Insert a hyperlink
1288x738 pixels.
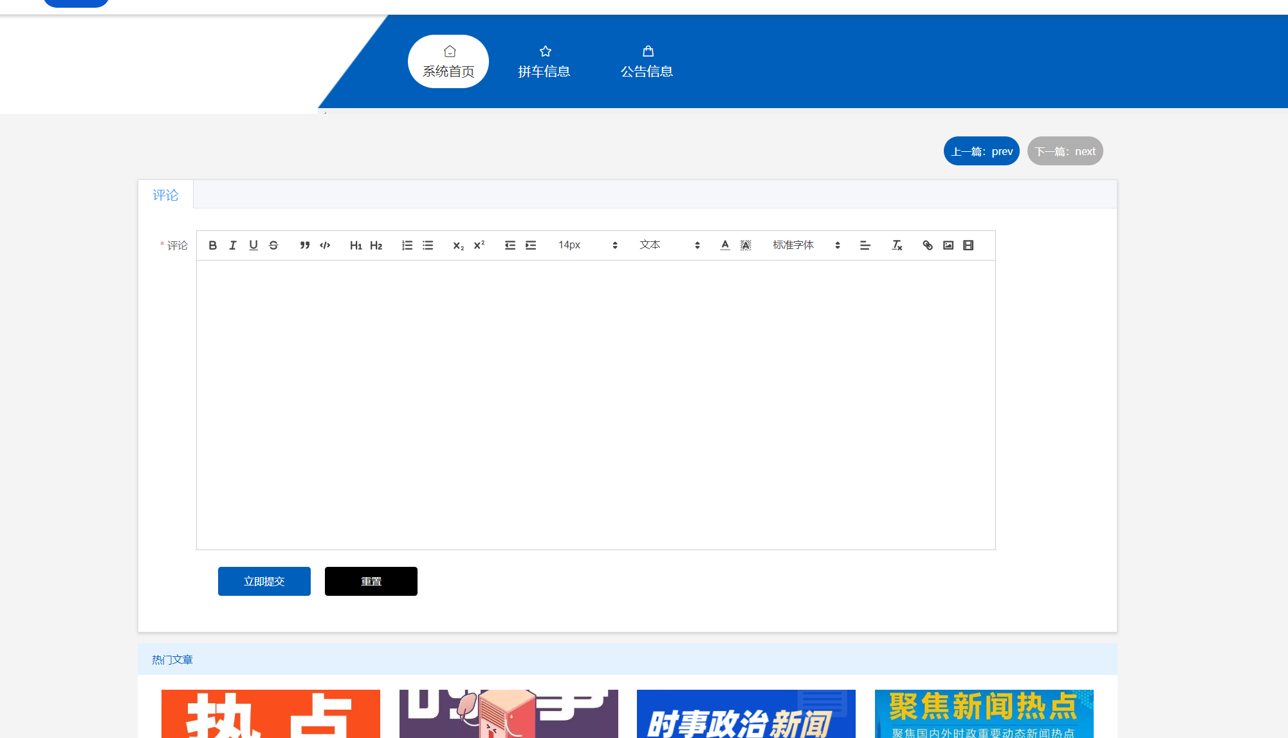pos(927,245)
